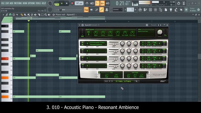
Task: Select the mute tool in piano roll
Action: (35, 15)
